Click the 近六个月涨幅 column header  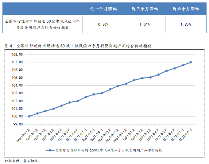point(186,9)
